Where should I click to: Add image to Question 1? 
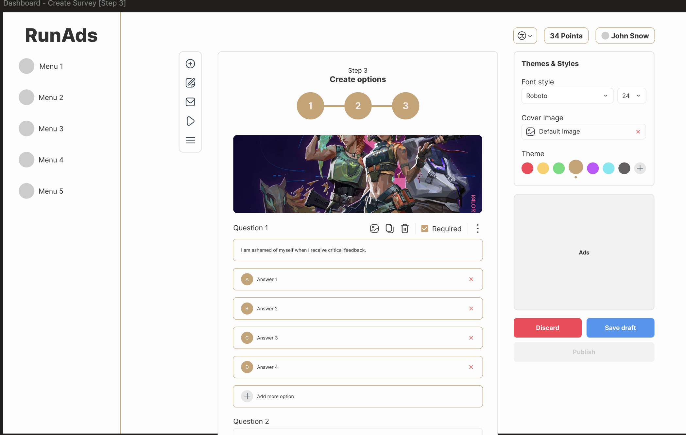coord(374,229)
